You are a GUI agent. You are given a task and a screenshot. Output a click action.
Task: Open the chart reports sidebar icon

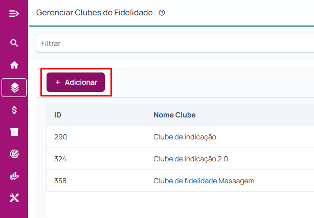point(14,176)
